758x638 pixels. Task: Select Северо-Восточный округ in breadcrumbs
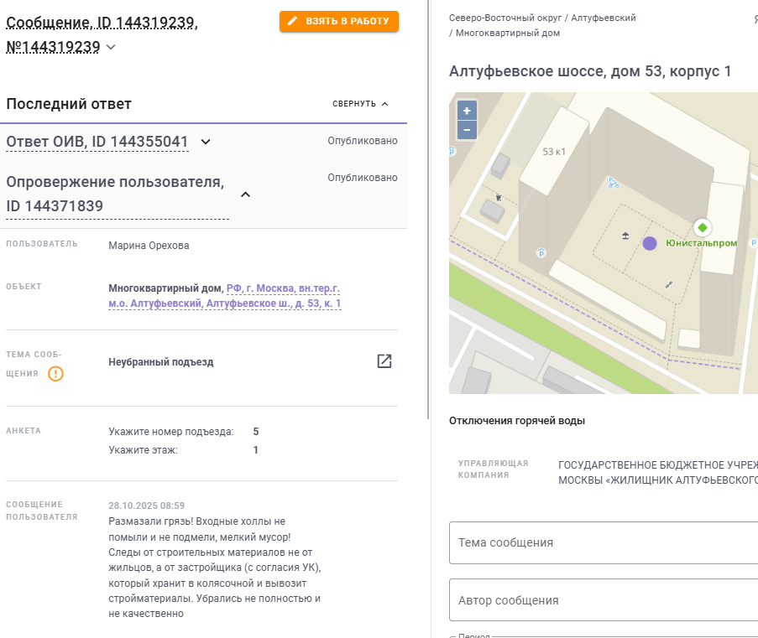point(505,18)
